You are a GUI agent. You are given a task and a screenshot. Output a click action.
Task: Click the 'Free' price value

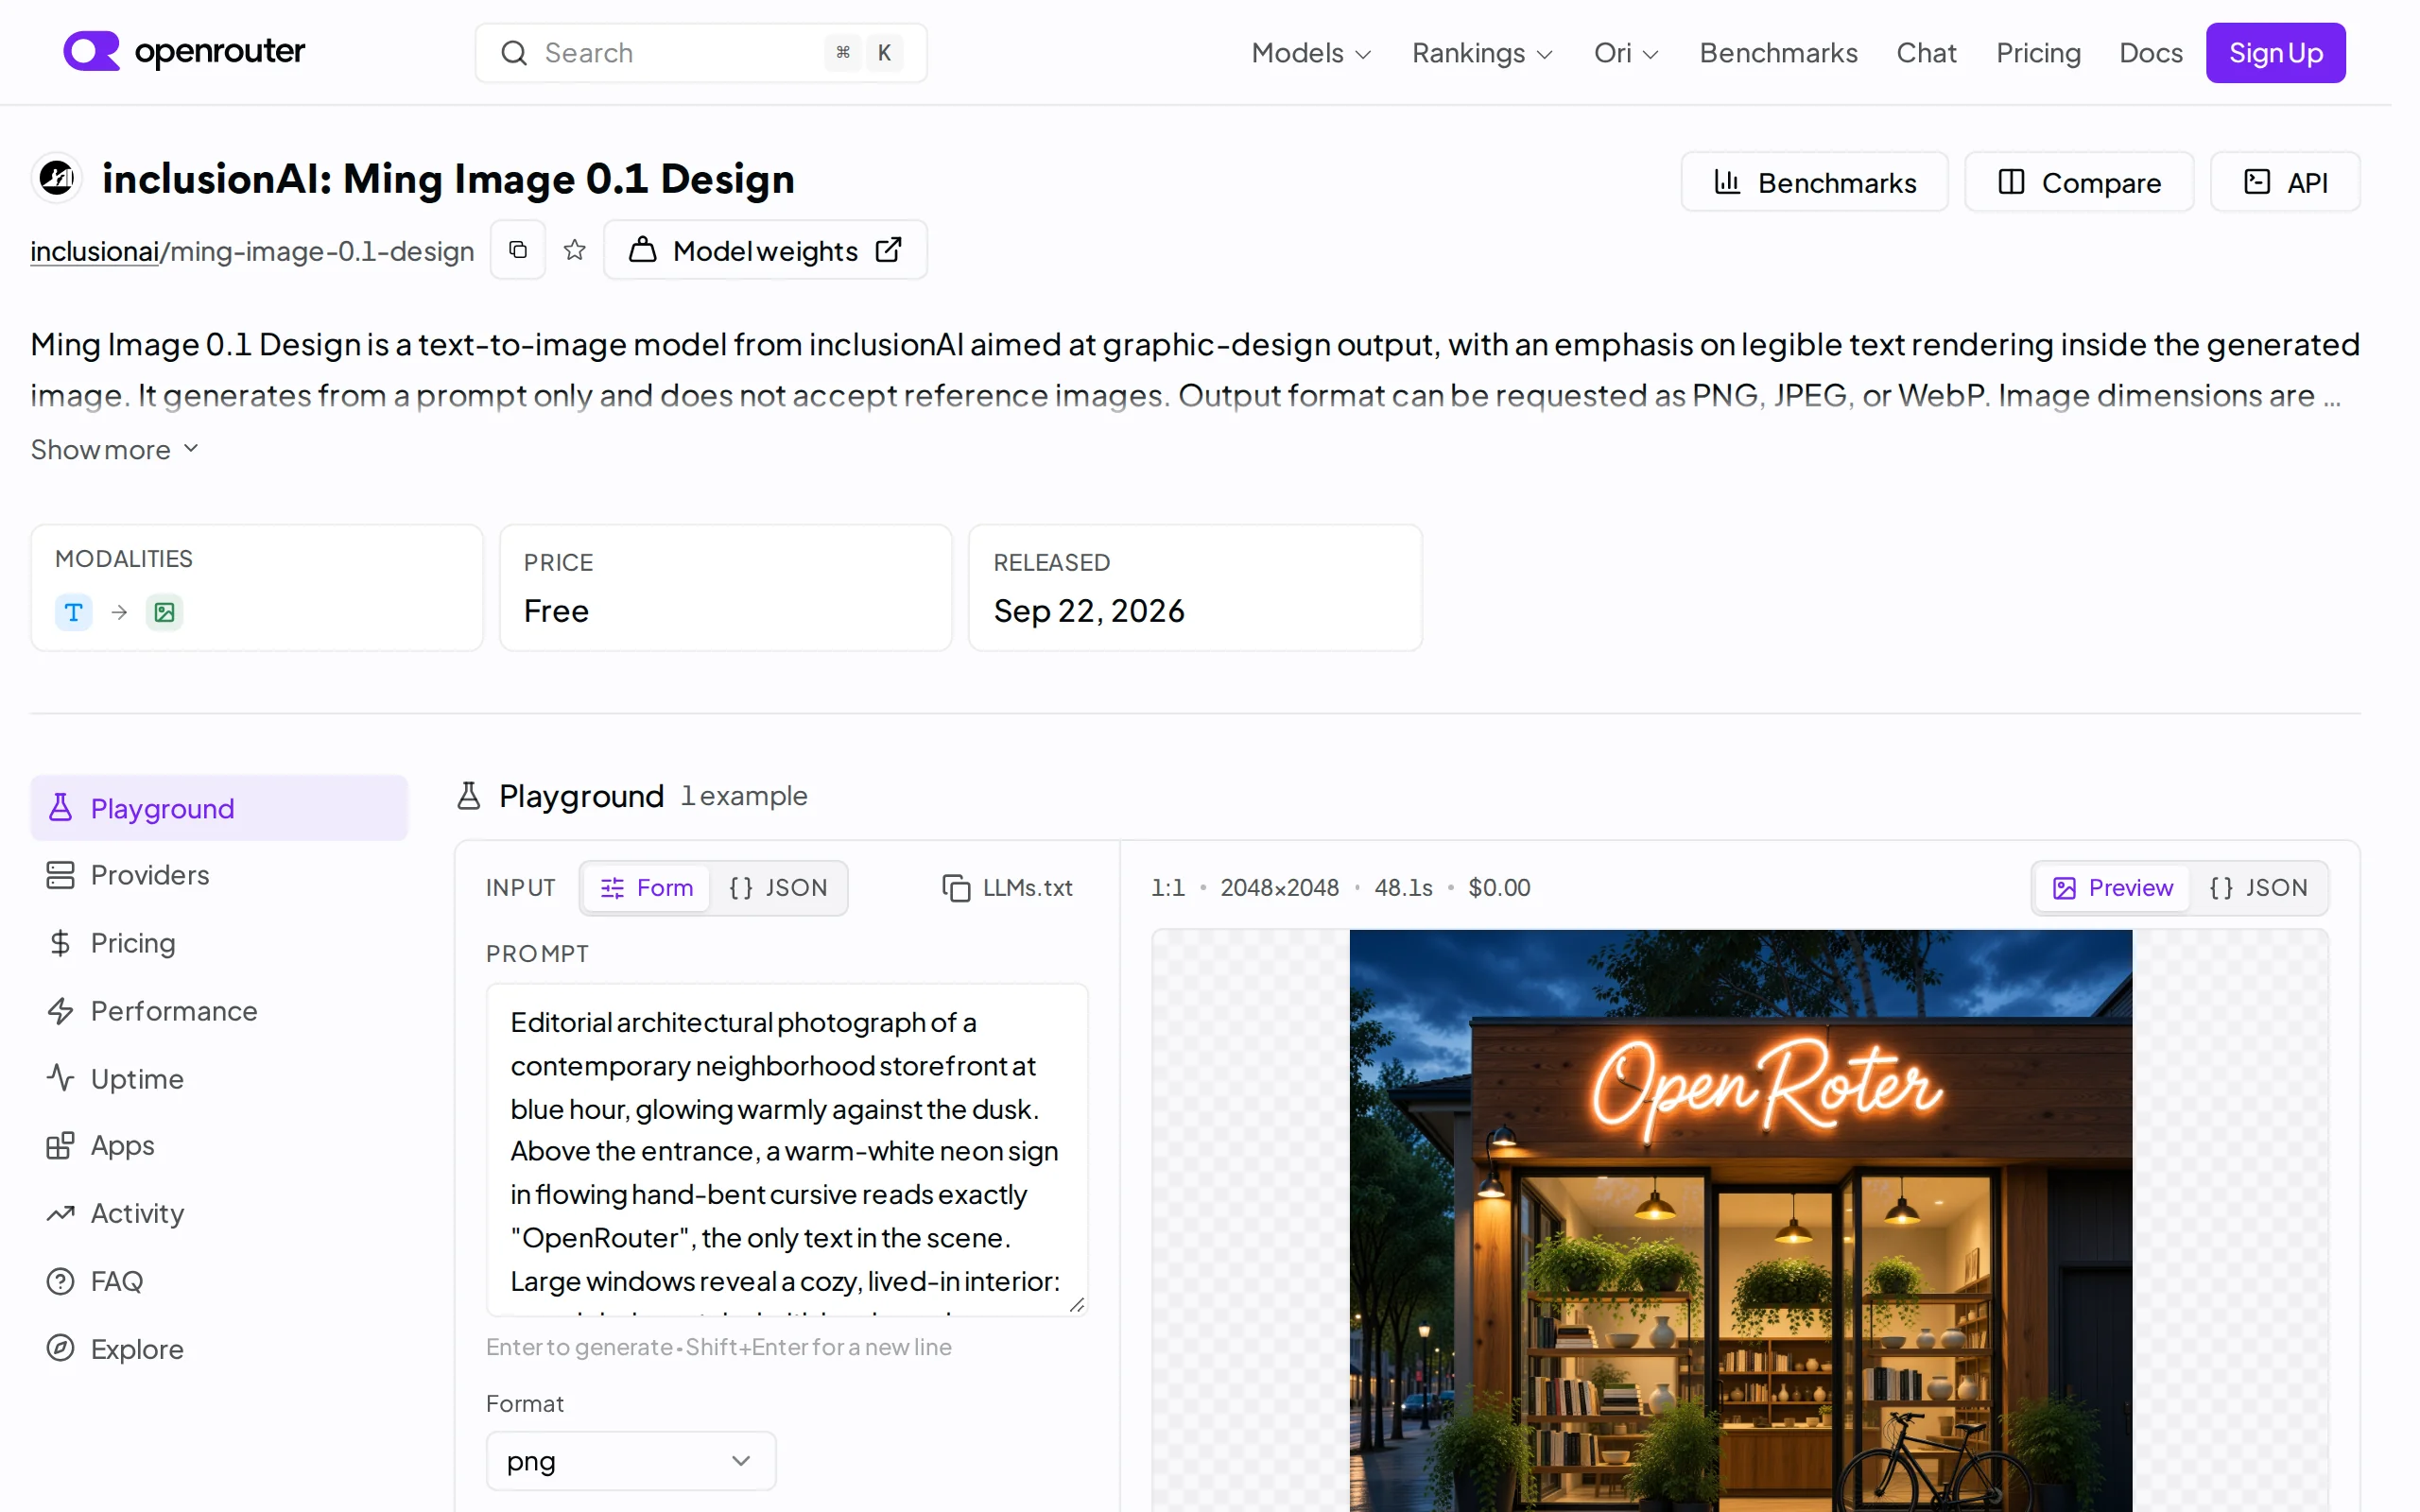tap(556, 611)
